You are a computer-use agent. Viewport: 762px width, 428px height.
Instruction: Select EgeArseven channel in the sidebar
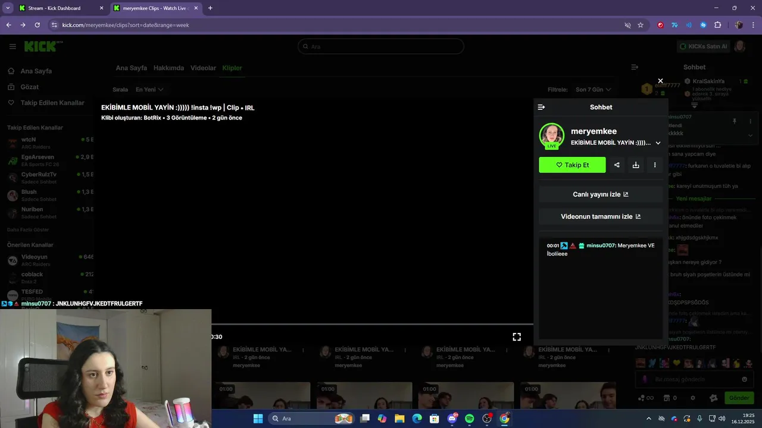tap(50, 160)
